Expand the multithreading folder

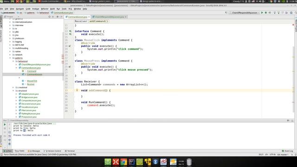(x=10, y=48)
